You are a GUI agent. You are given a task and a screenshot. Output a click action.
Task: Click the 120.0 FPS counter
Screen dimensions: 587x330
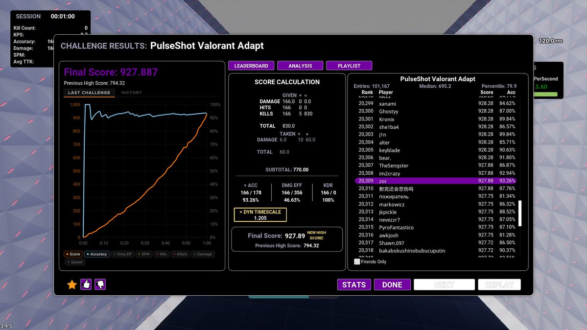coord(551,41)
